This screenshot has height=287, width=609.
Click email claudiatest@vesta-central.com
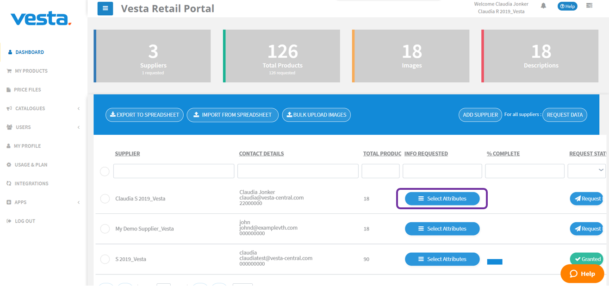(x=276, y=258)
